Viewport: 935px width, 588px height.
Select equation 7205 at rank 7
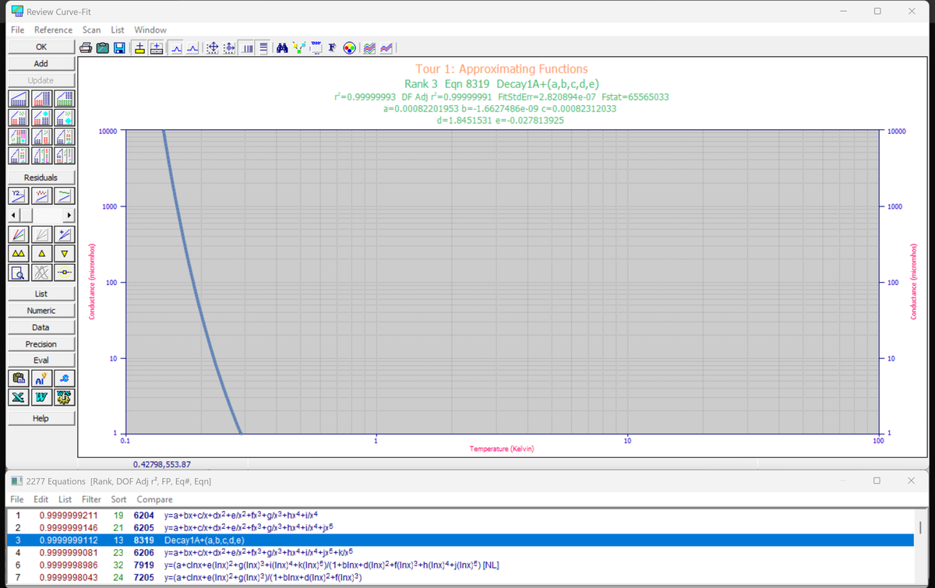460,577
